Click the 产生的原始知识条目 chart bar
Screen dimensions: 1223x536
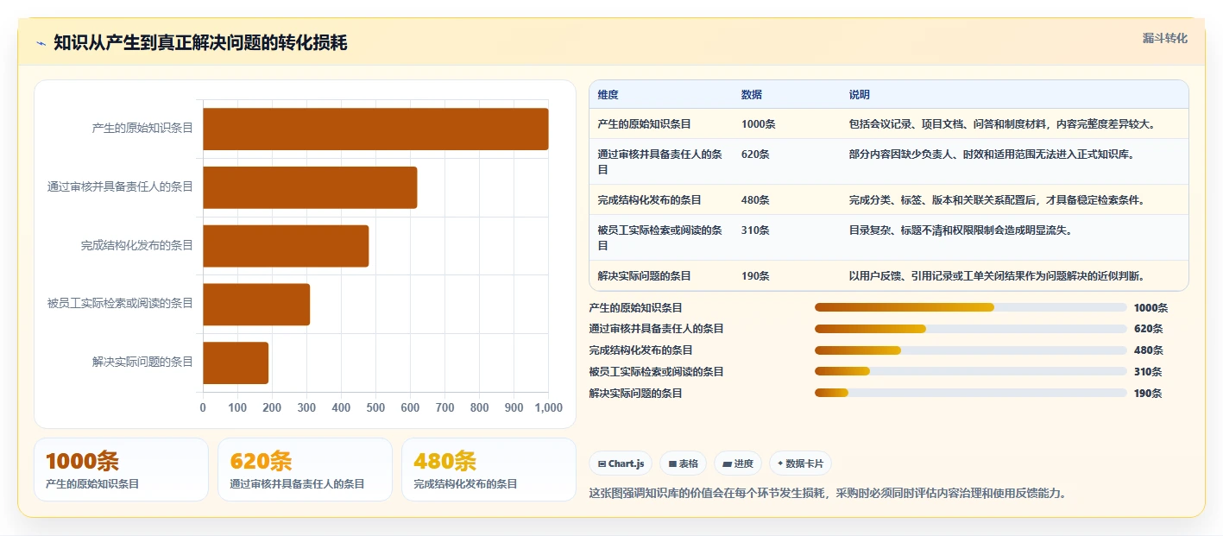pos(375,129)
